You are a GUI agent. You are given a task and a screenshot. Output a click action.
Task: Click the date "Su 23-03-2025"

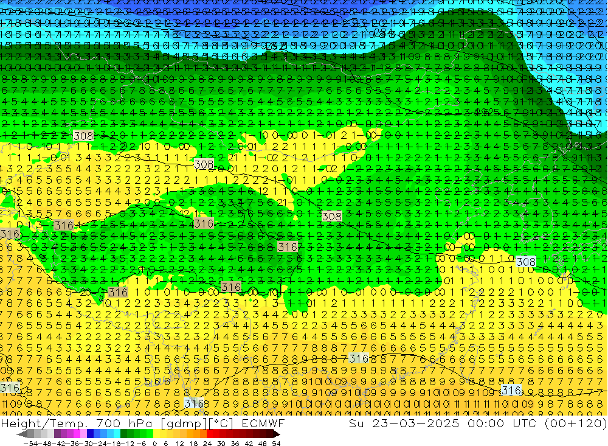tap(404, 423)
